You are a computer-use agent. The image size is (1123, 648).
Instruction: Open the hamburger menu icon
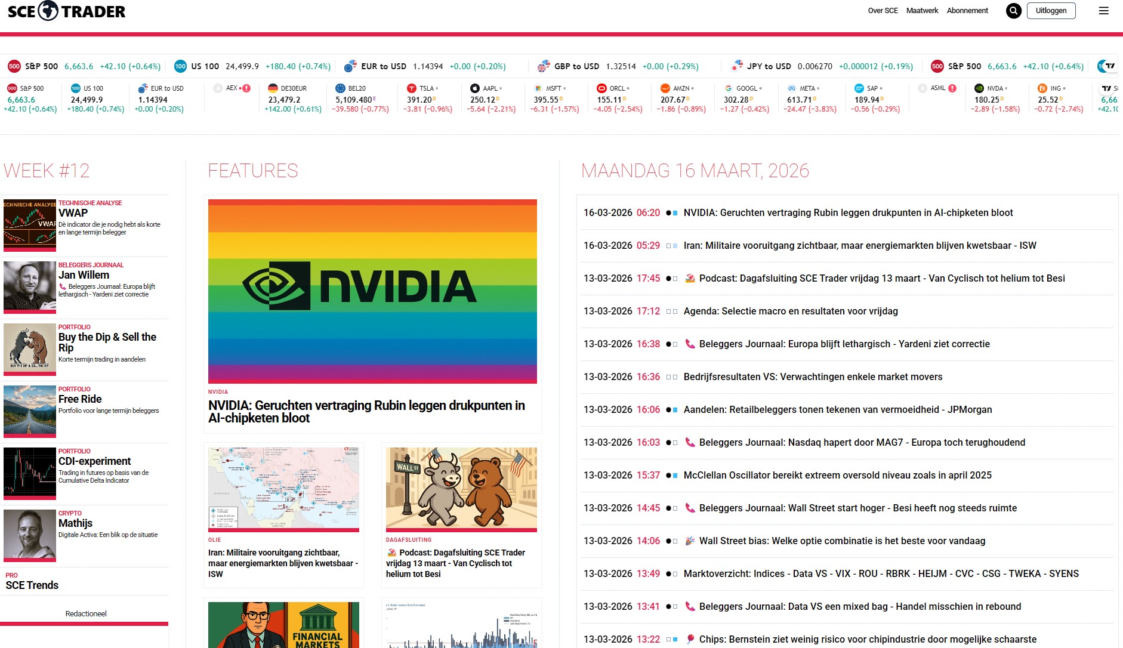click(x=1104, y=11)
